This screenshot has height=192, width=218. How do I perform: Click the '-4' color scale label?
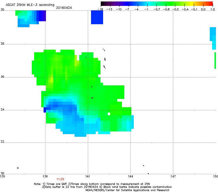point(137,9)
